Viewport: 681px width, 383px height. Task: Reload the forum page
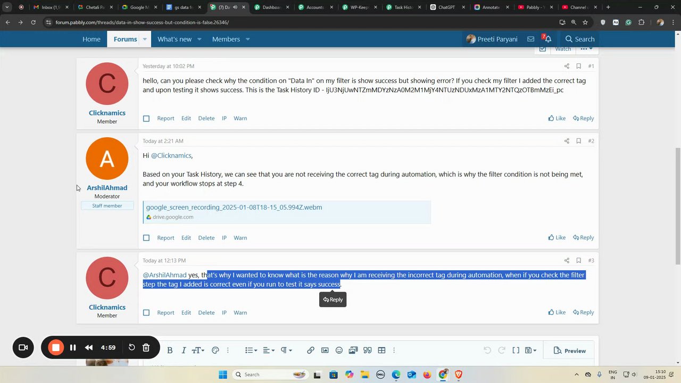click(x=33, y=22)
